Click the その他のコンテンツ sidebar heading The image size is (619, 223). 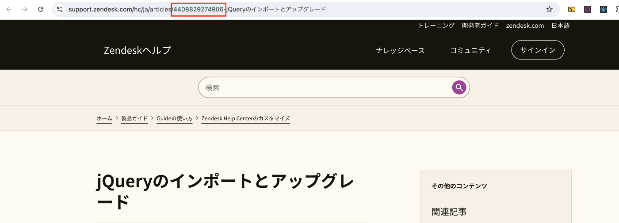(459, 186)
